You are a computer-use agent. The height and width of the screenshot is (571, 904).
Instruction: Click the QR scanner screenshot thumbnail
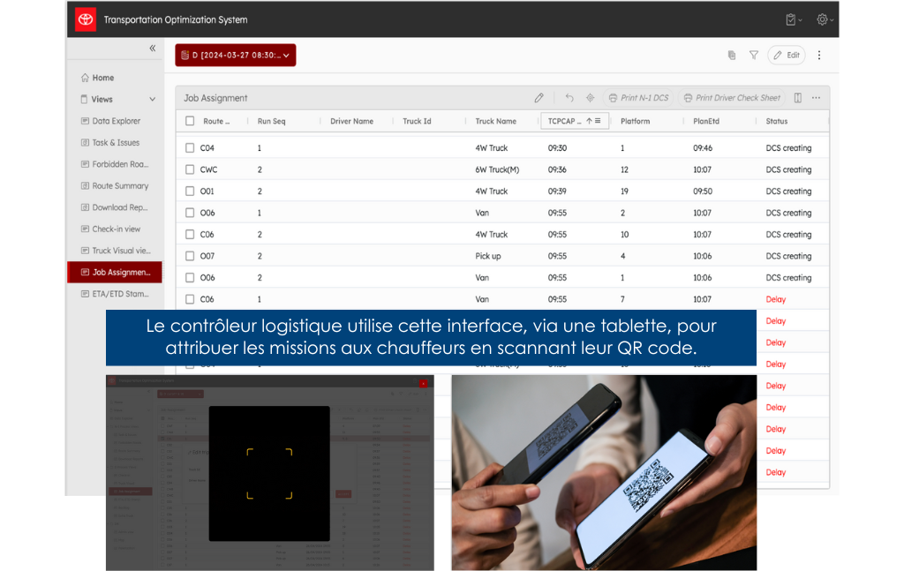[270, 473]
